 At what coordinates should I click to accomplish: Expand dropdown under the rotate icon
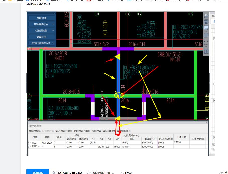coord(206,47)
